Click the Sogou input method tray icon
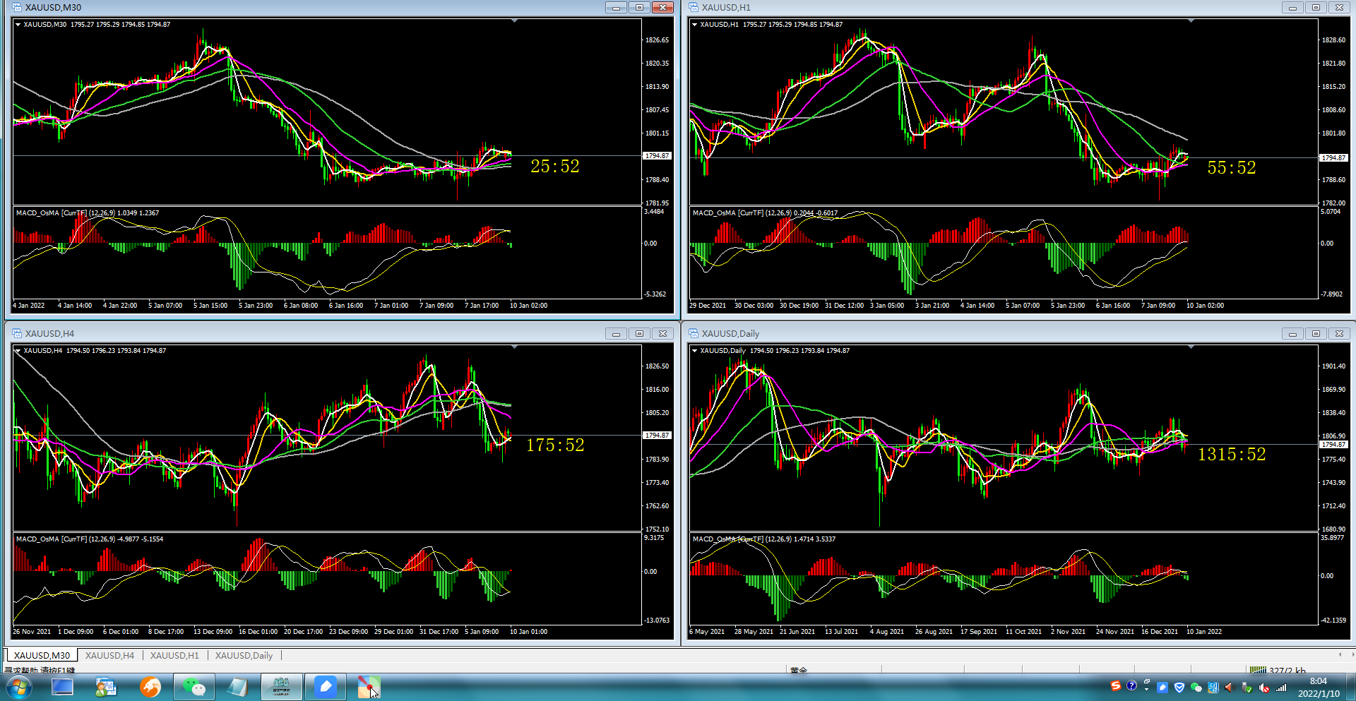The height and width of the screenshot is (701, 1356). coord(1116,685)
